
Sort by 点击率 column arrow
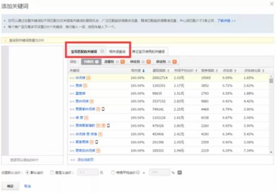pyautogui.click(x=235, y=71)
